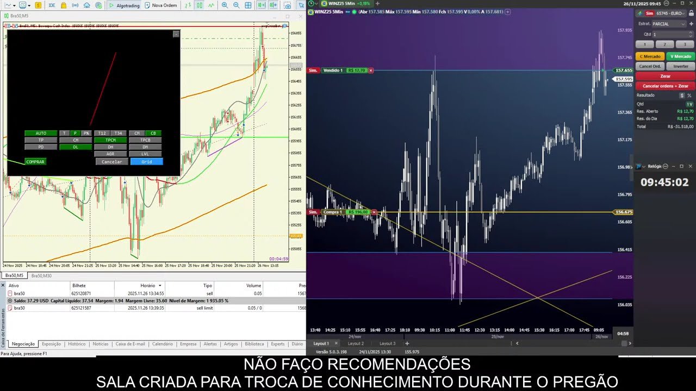Open the Histórico tab in toolbox
This screenshot has width=696, height=391.
point(77,344)
